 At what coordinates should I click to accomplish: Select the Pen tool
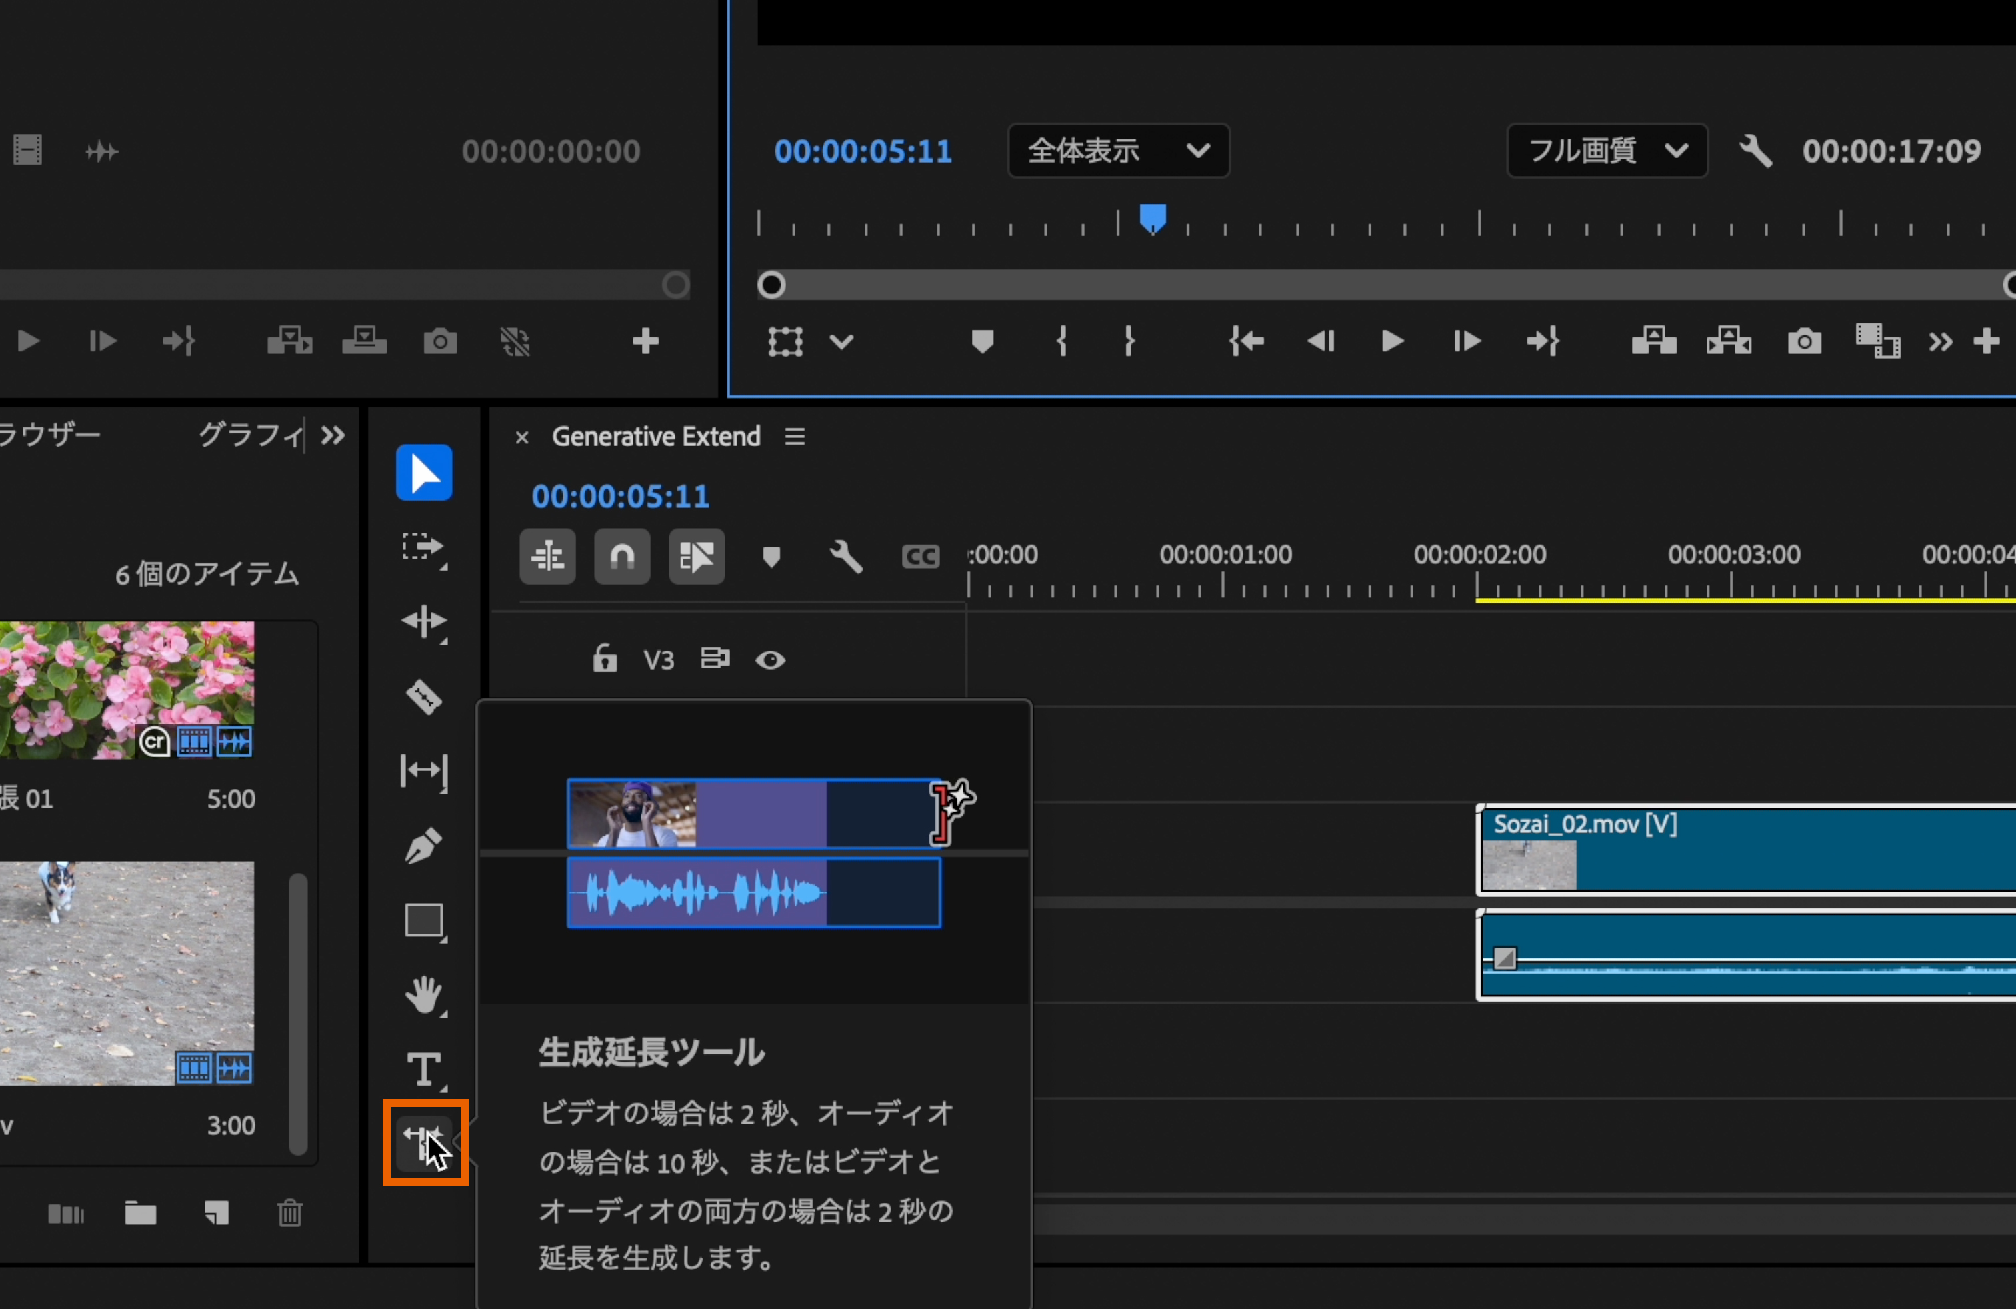point(423,845)
